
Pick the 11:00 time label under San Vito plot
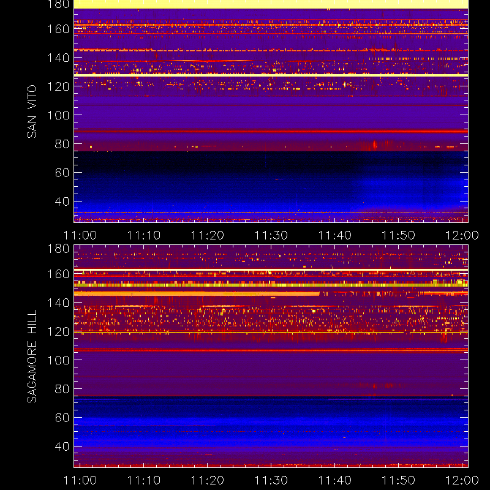click(x=80, y=235)
